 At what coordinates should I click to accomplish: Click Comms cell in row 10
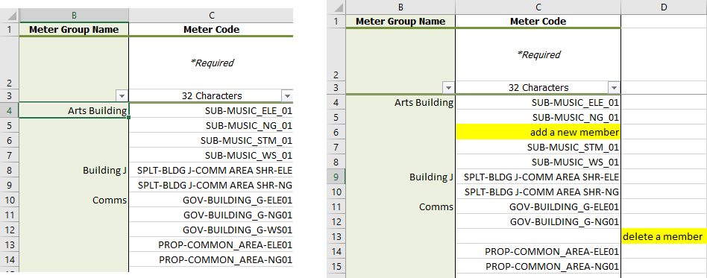coord(74,200)
